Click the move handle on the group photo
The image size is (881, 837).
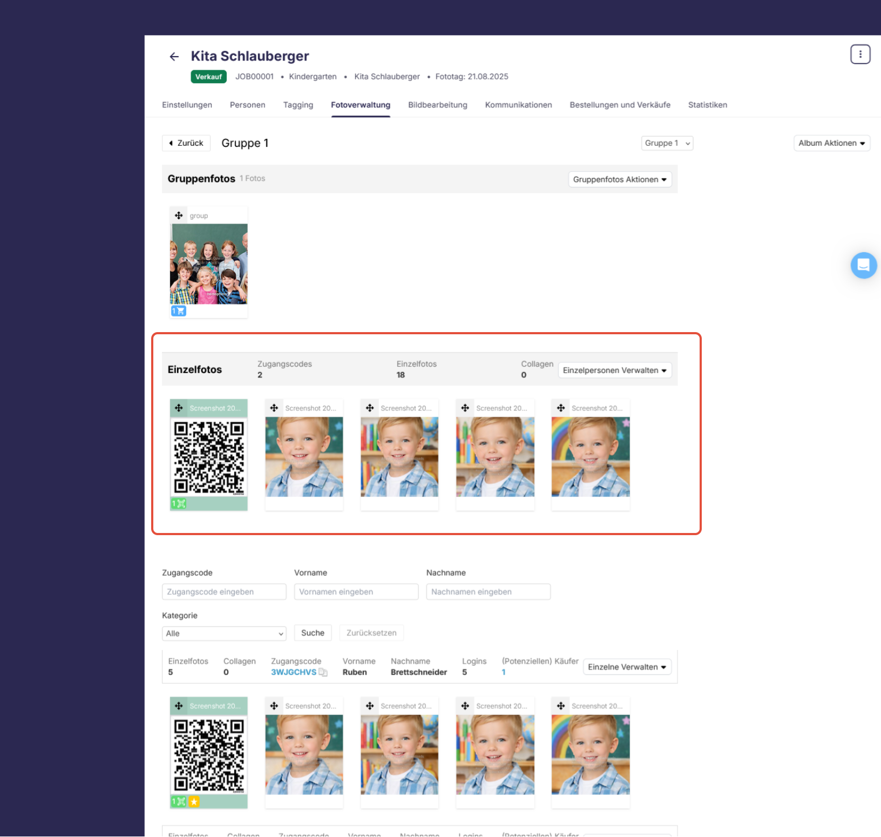179,215
